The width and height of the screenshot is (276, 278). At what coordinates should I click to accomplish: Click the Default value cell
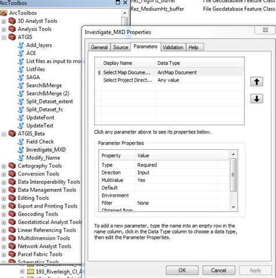[x=176, y=188]
